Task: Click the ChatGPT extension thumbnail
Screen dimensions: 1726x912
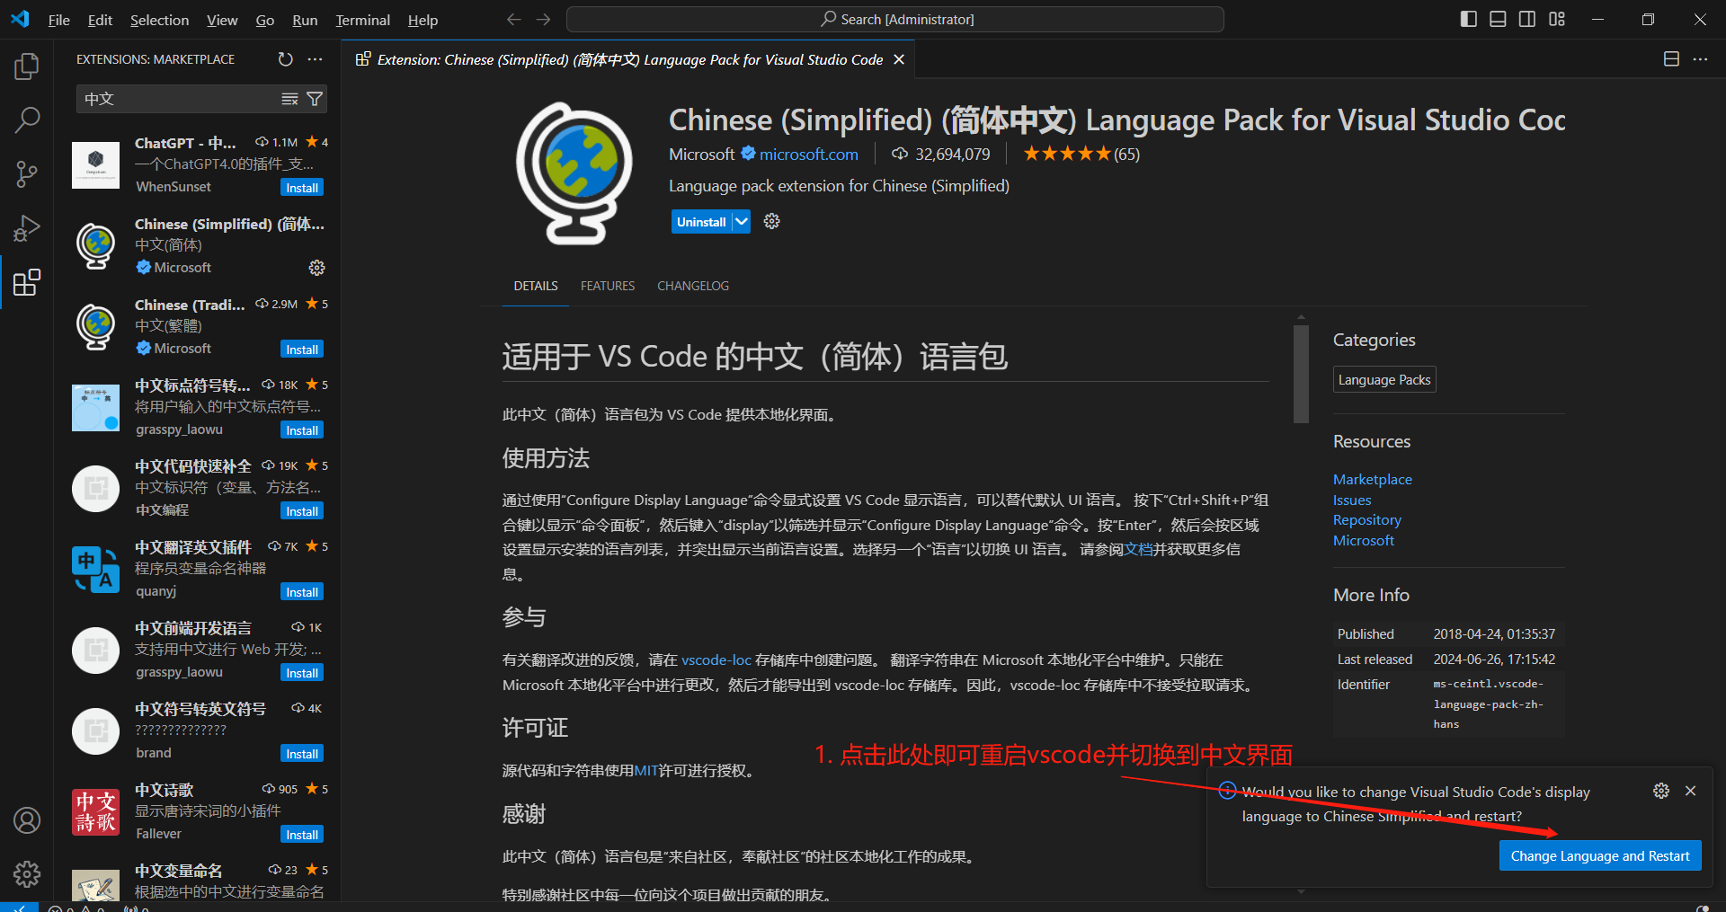Action: click(96, 165)
